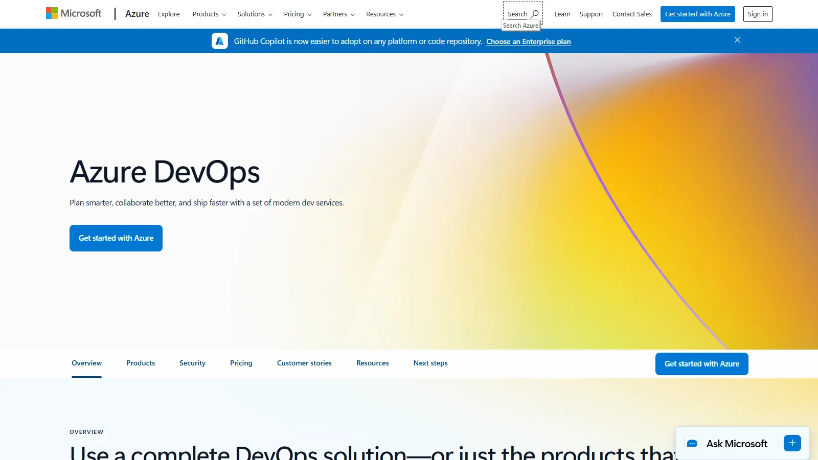Switch to the Security tab

pyautogui.click(x=192, y=363)
